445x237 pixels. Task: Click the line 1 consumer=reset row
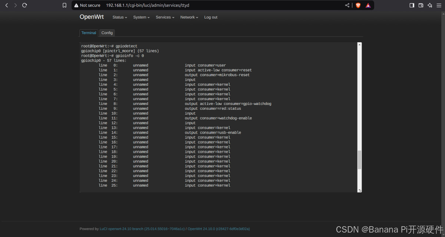[175, 70]
